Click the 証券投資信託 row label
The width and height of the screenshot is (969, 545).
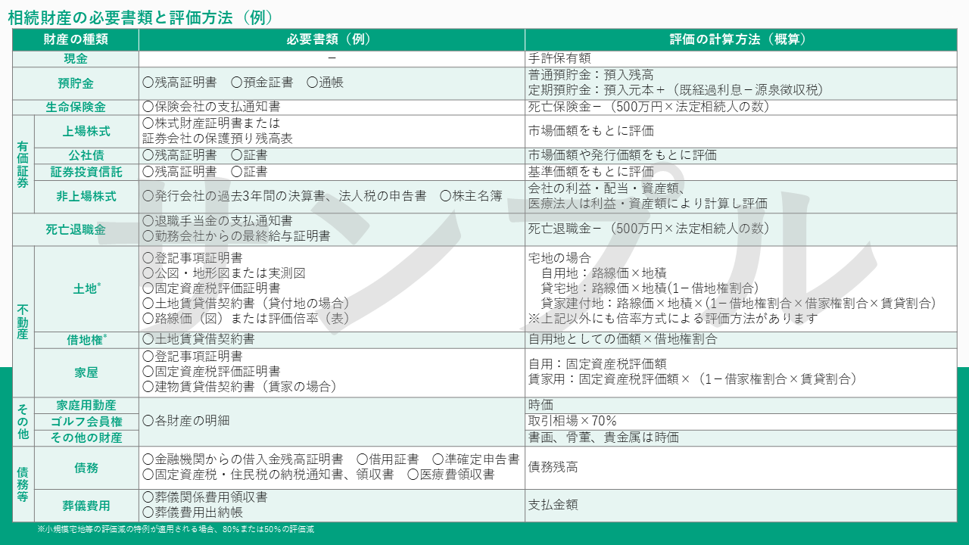tap(86, 172)
